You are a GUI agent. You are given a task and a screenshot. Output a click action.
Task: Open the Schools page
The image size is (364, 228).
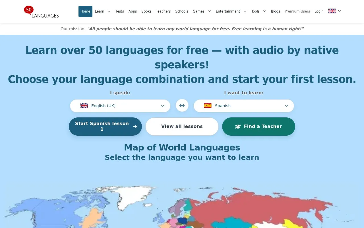[182, 11]
